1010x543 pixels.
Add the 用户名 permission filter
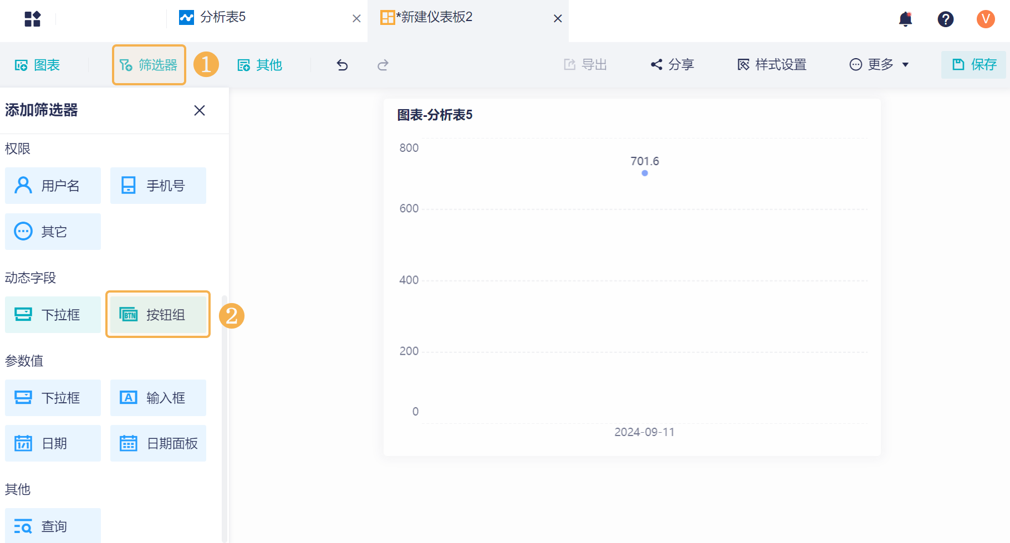(53, 186)
